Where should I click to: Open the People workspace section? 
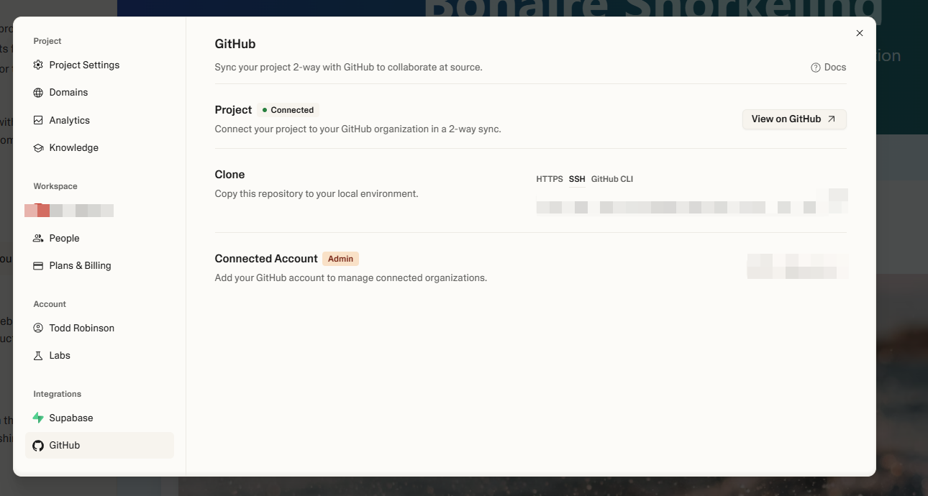click(63, 238)
